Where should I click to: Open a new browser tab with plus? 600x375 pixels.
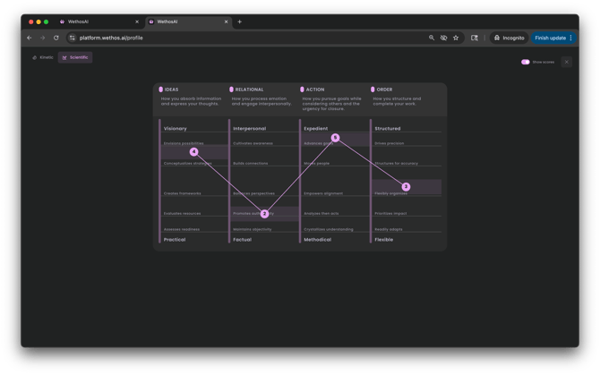click(x=239, y=21)
